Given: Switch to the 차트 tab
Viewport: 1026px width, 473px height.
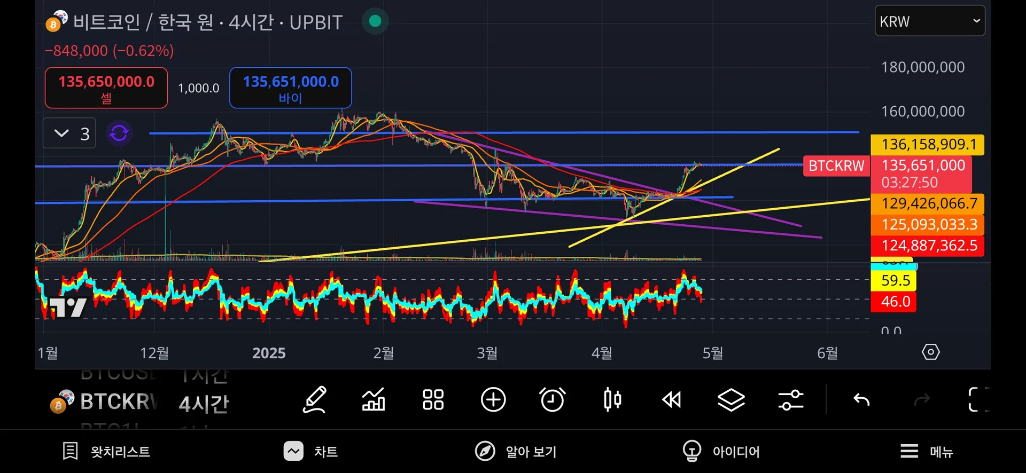Looking at the screenshot, I should 310,452.
